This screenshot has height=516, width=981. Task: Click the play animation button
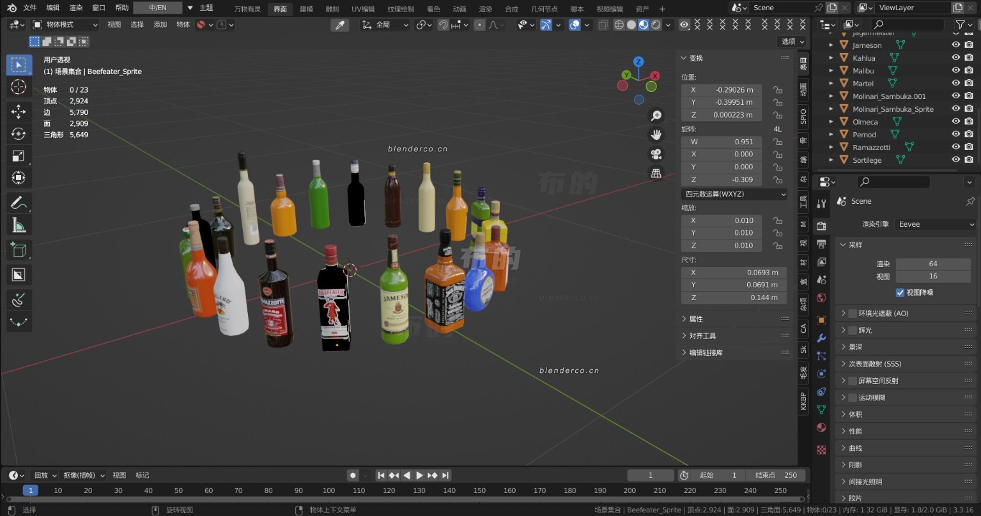click(419, 475)
